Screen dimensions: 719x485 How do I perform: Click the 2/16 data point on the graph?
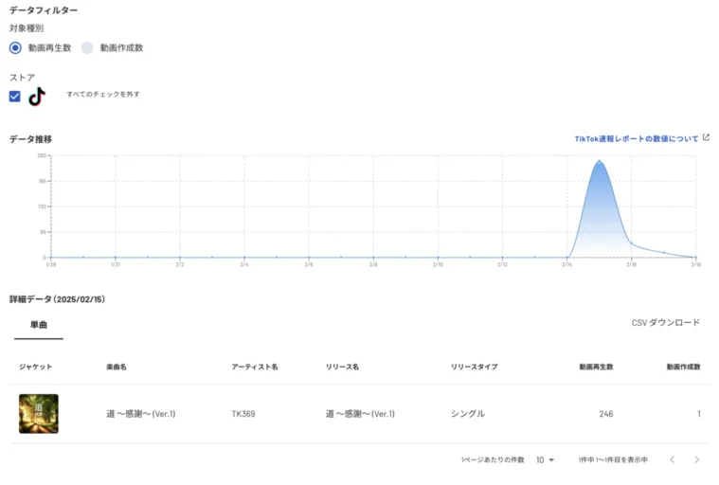[631, 243]
